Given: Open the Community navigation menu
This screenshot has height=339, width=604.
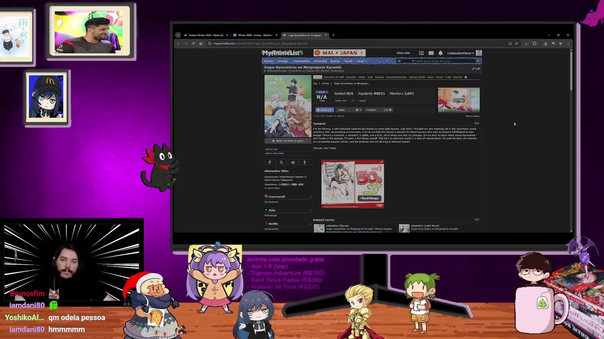Looking at the screenshot, I should pyautogui.click(x=301, y=61).
